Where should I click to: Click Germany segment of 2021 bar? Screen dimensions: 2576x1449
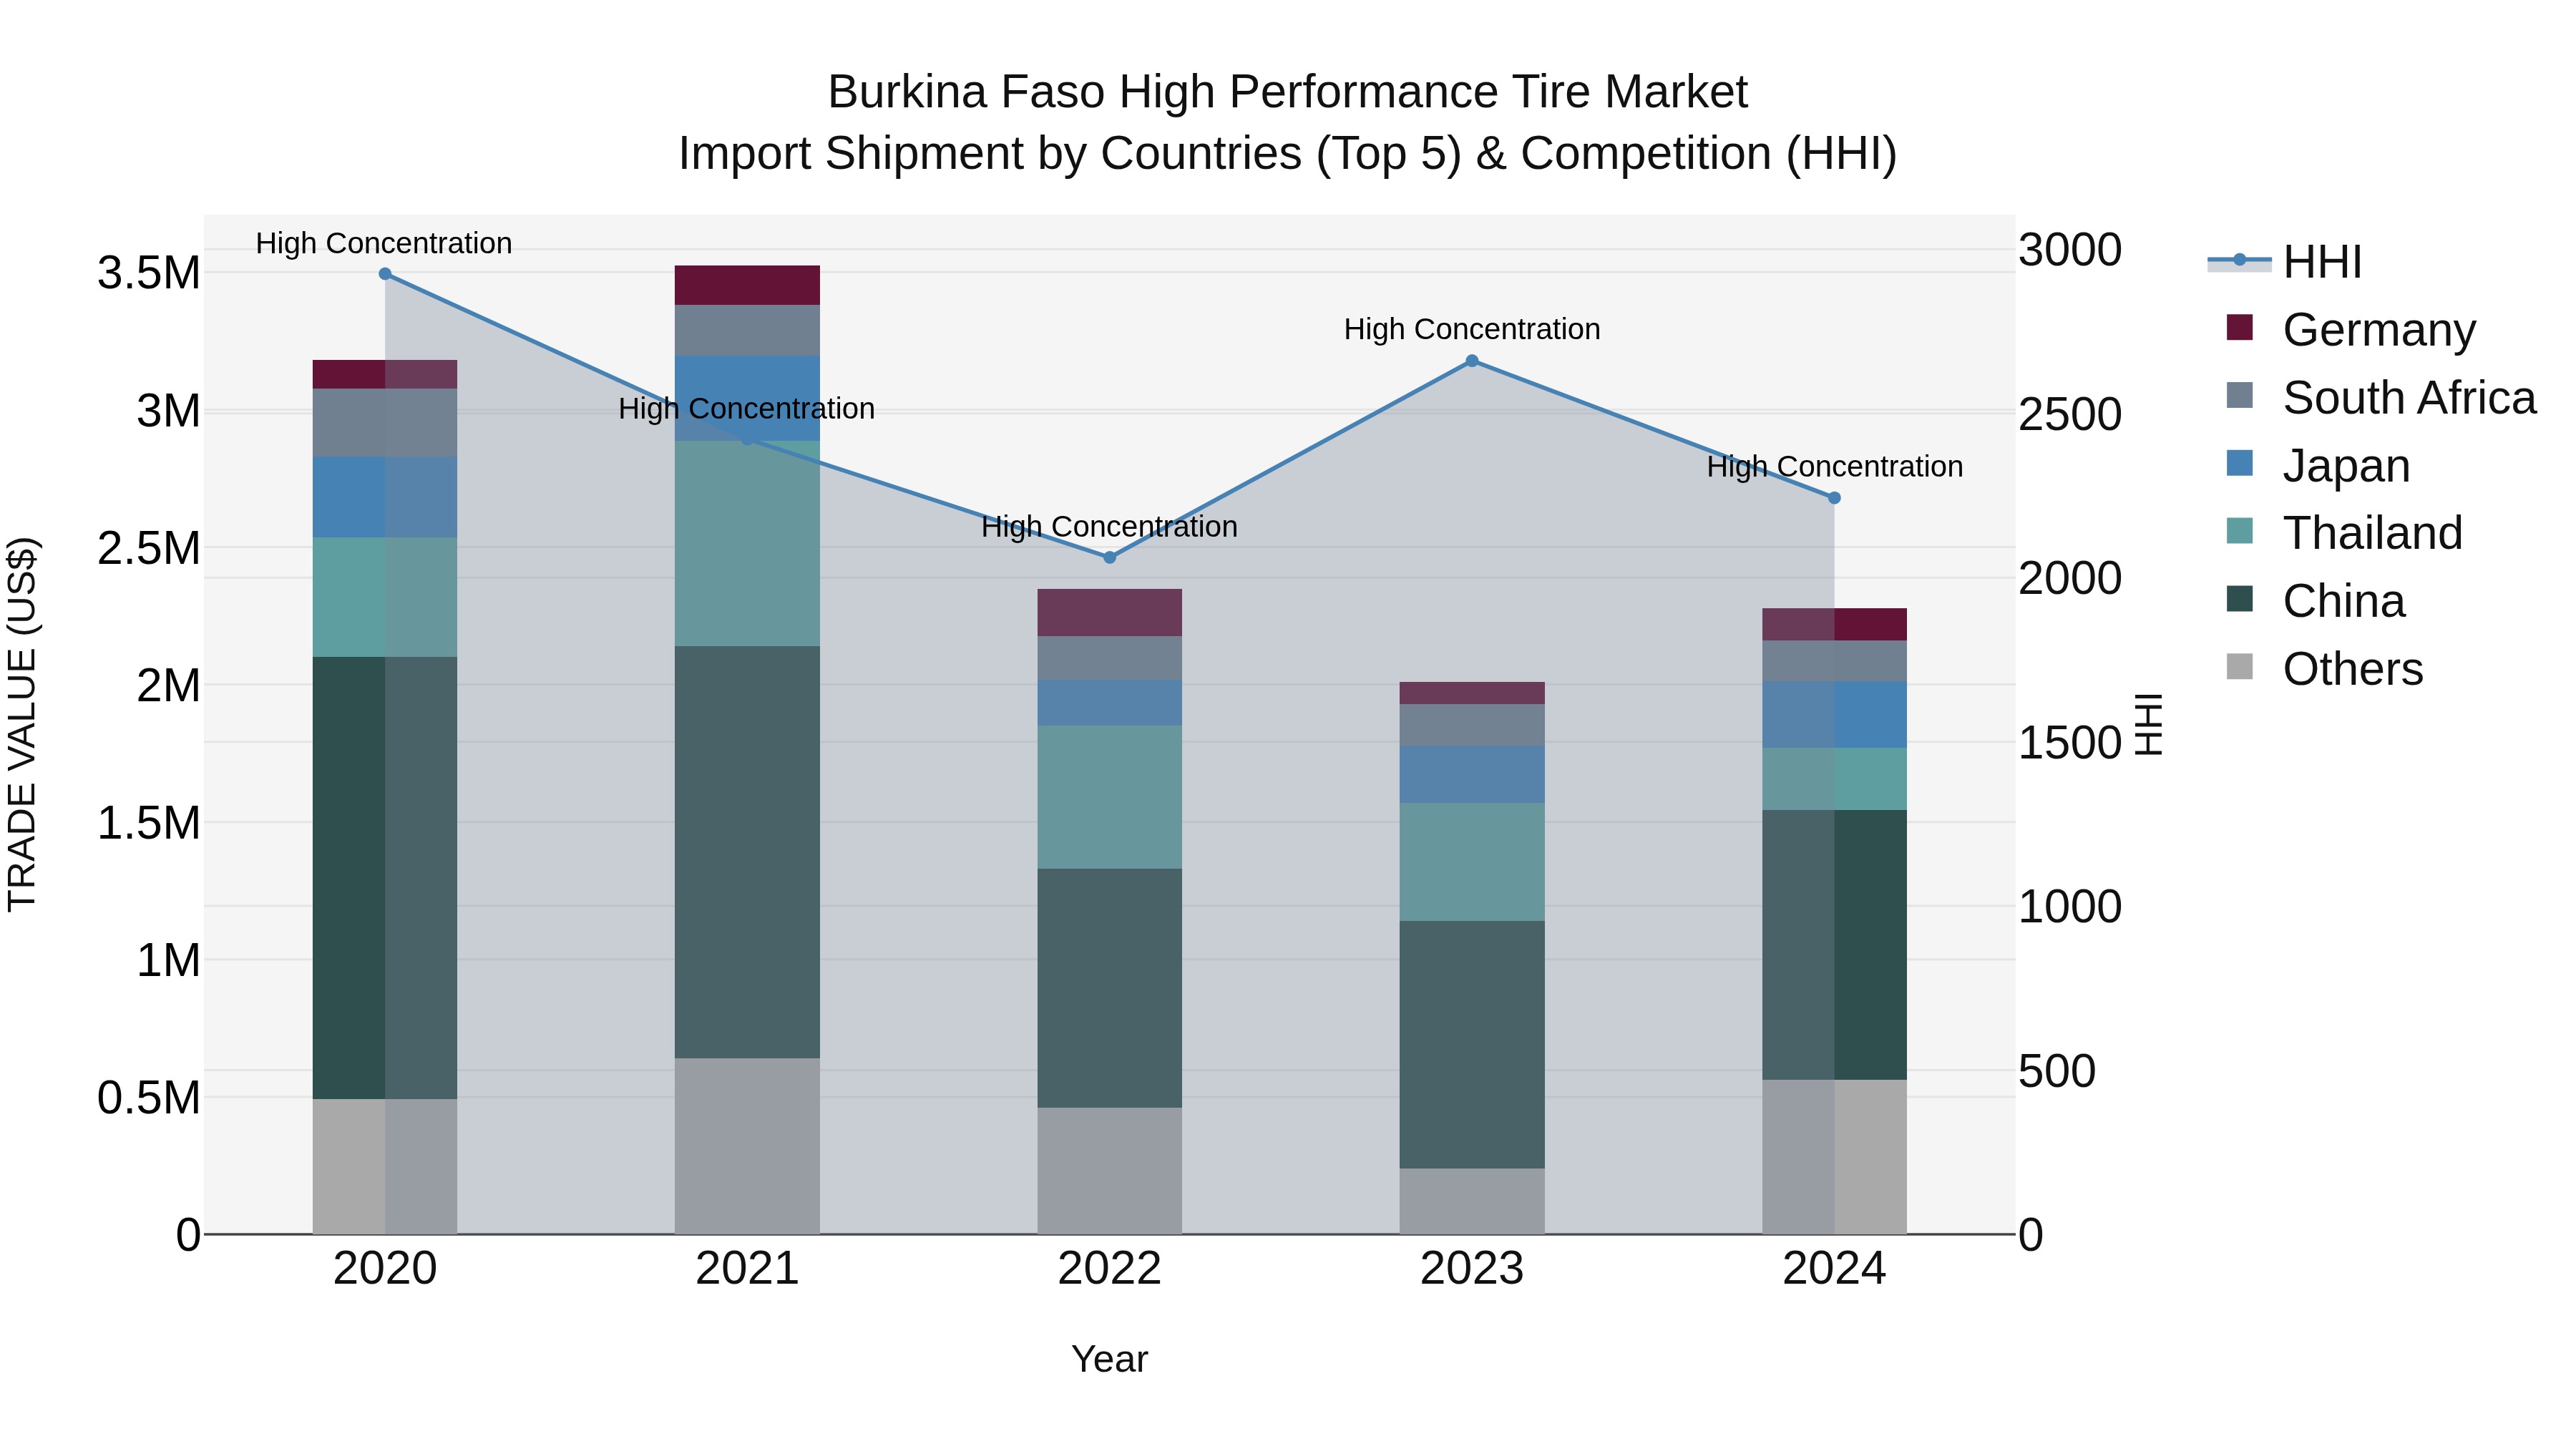pyautogui.click(x=747, y=285)
